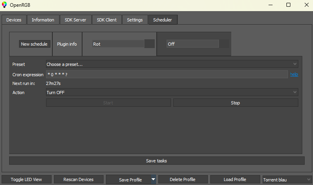Viewport: 313px width, 185px height.
Task: Click the New schedule button
Action: 35,44
